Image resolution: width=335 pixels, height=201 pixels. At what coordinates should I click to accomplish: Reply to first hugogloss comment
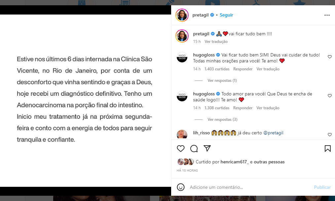pos(243,69)
